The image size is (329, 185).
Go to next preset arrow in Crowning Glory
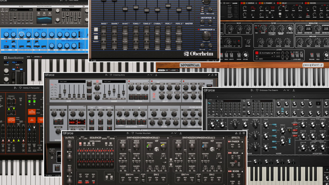point(151,75)
